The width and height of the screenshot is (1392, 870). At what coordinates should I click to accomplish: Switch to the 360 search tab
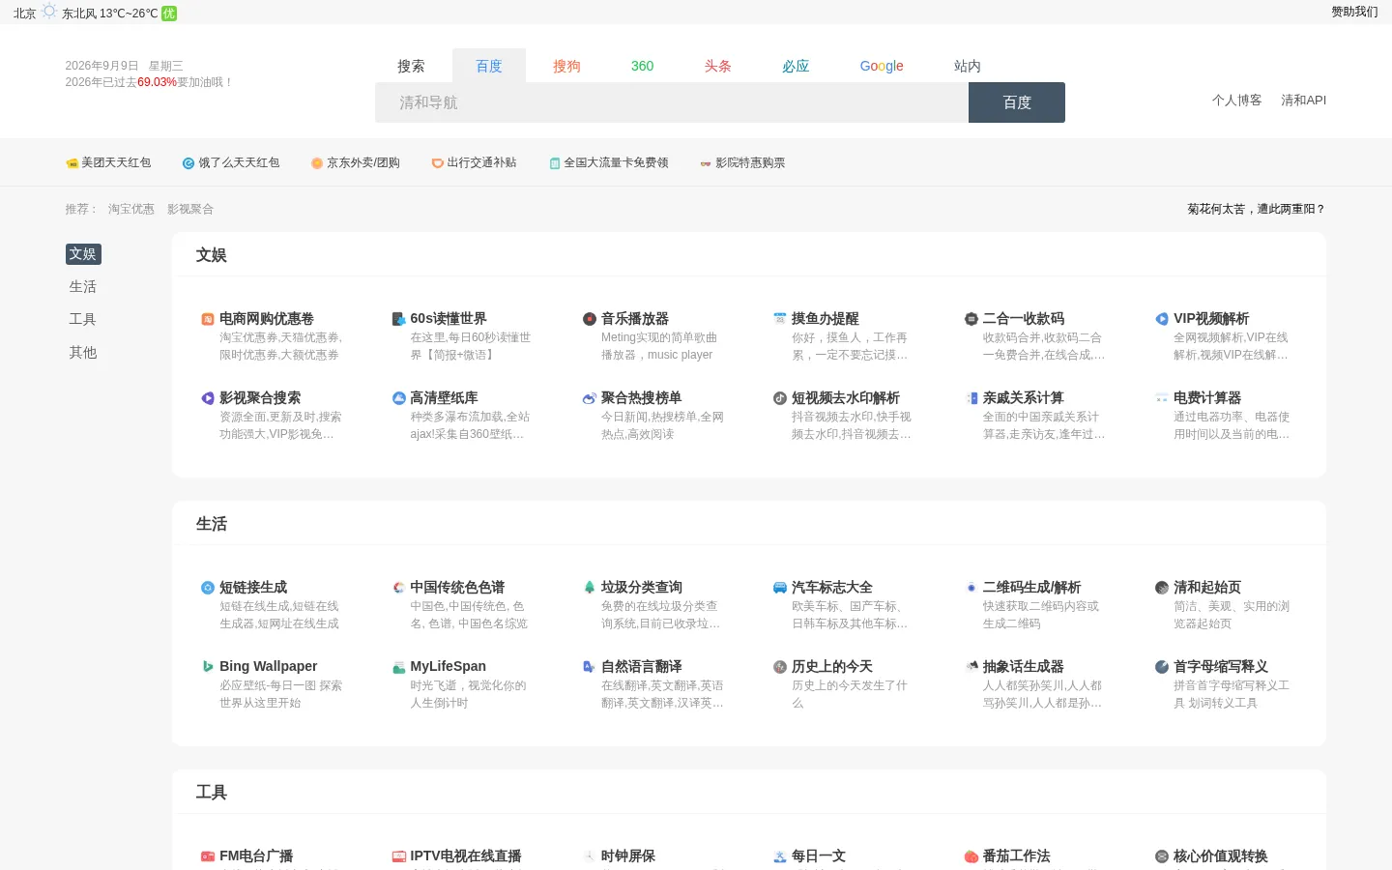642,66
